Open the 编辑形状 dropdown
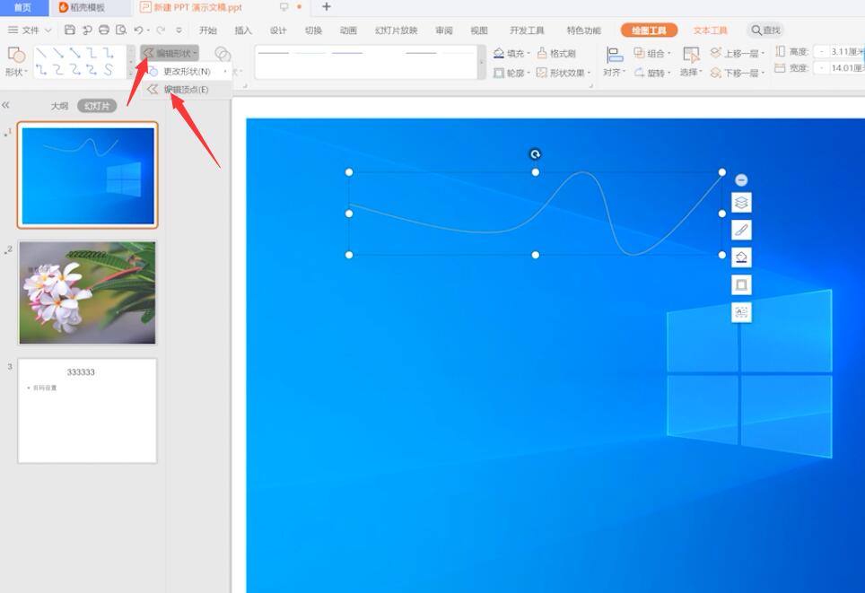Screen dimensions: 865x593 [x=170, y=53]
